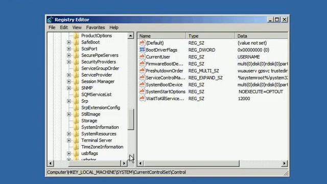Image resolution: width=327 pixels, height=184 pixels.
Task: Expand the SNMP key
Action: pyautogui.click(x=69, y=88)
